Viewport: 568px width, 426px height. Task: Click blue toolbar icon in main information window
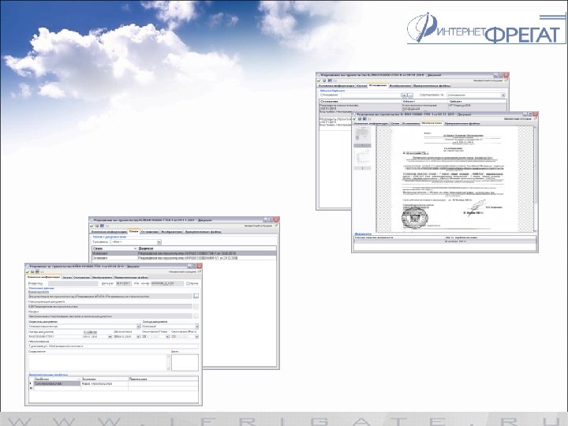pyautogui.click(x=36, y=271)
